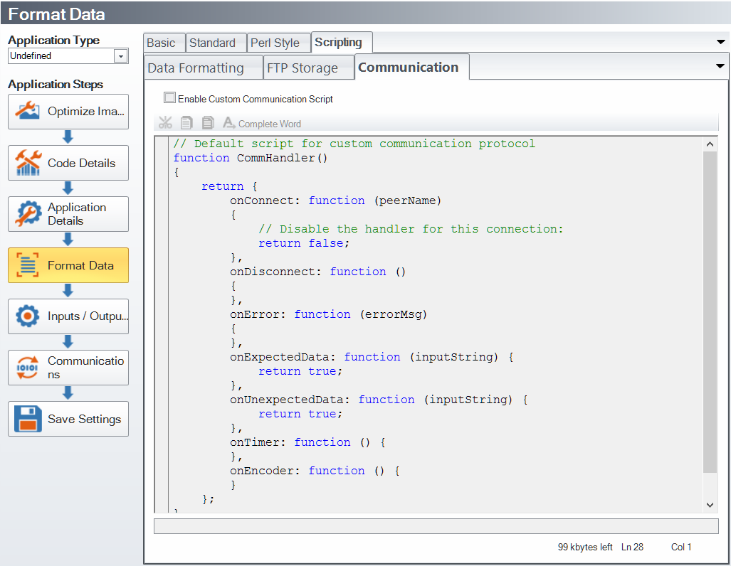
Task: Go to the Communications step
Action: (x=68, y=368)
